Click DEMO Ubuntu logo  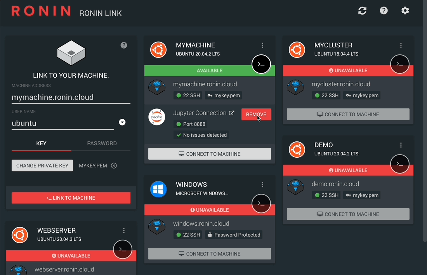click(x=297, y=150)
